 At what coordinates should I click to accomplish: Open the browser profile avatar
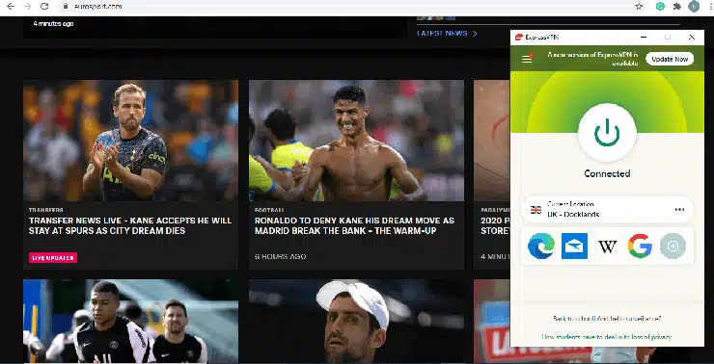tap(694, 7)
